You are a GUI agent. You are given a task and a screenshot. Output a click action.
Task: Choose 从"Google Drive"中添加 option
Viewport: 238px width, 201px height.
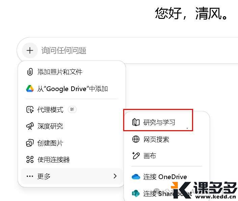[x=72, y=89]
